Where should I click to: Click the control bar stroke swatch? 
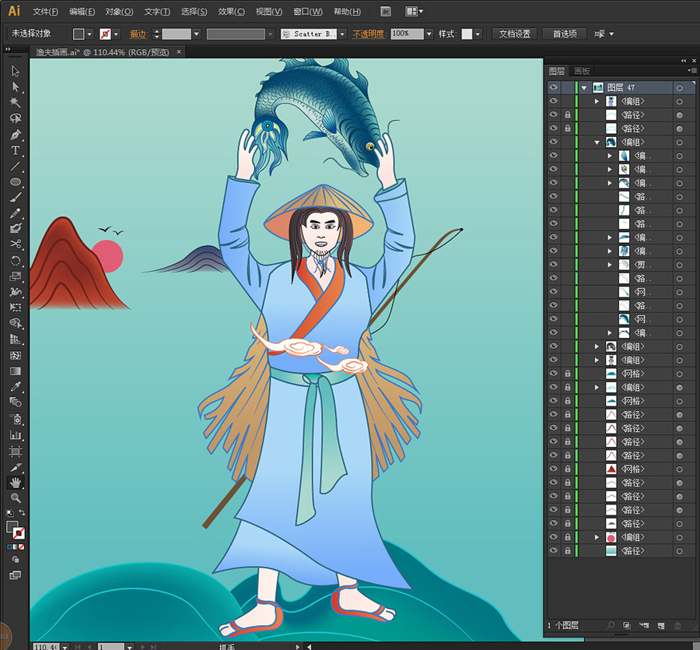(105, 34)
